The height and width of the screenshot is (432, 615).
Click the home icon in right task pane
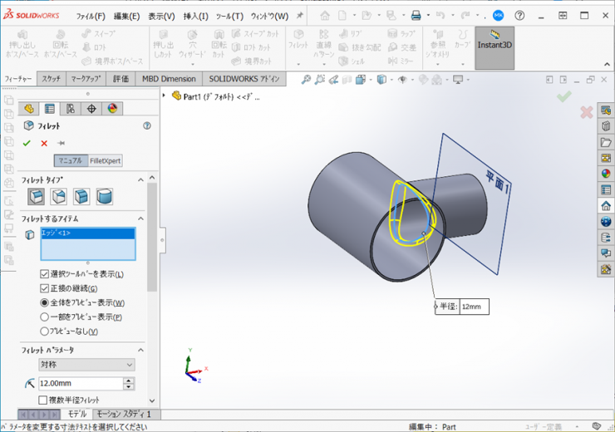pos(606,205)
